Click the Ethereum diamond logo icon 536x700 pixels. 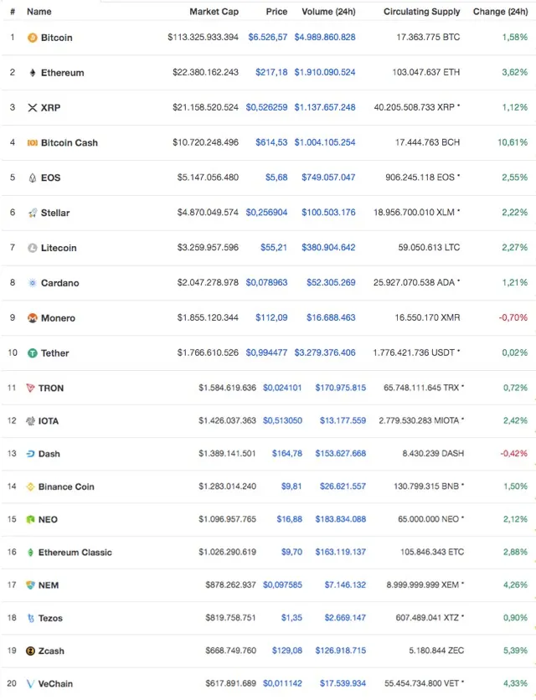32,73
